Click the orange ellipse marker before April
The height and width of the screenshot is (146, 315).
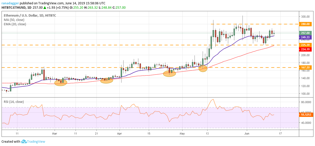(107, 81)
